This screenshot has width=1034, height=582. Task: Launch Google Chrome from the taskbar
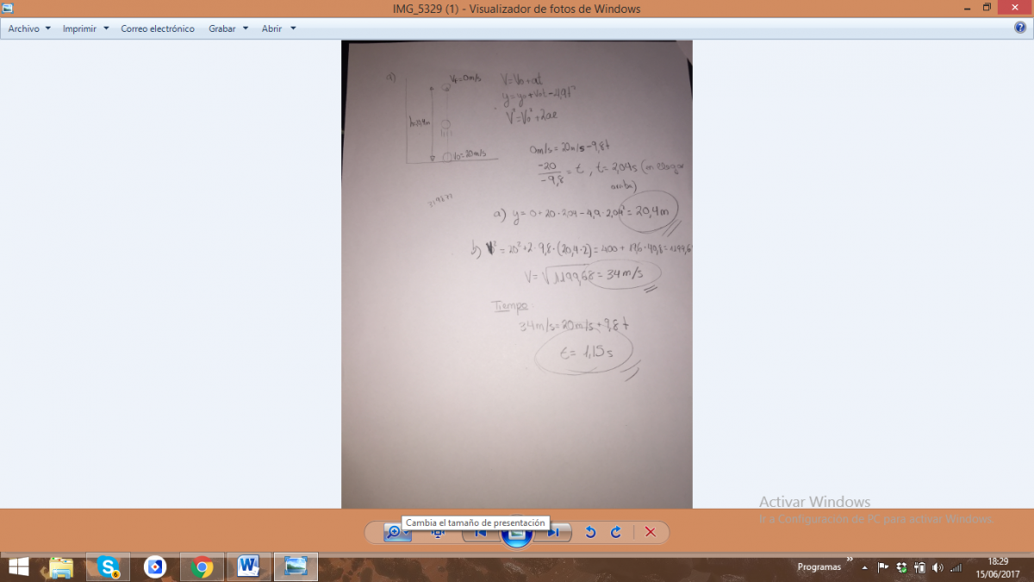point(202,566)
